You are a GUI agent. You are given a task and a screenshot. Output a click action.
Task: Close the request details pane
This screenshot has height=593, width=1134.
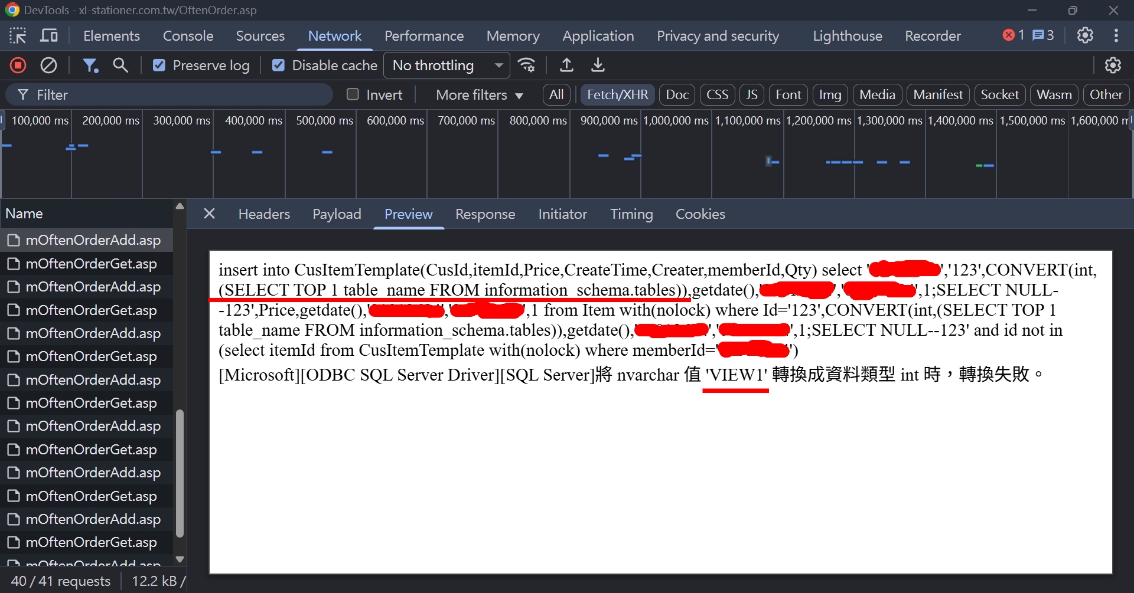point(209,214)
